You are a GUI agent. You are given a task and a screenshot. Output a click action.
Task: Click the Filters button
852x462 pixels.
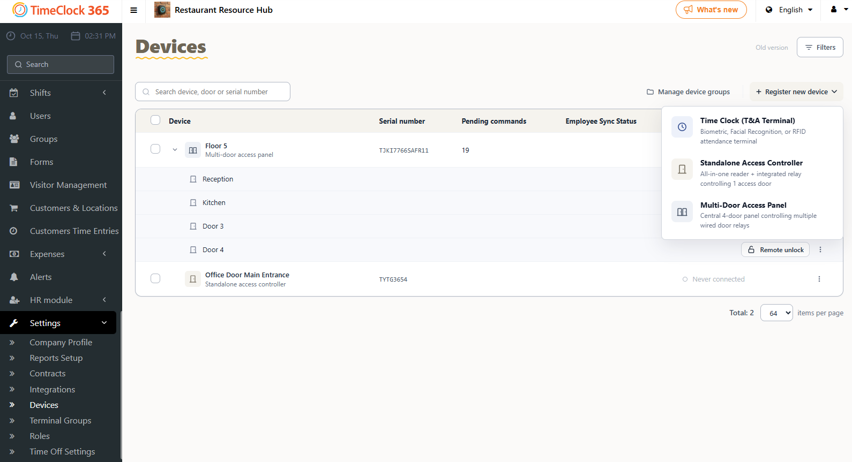[x=820, y=47]
